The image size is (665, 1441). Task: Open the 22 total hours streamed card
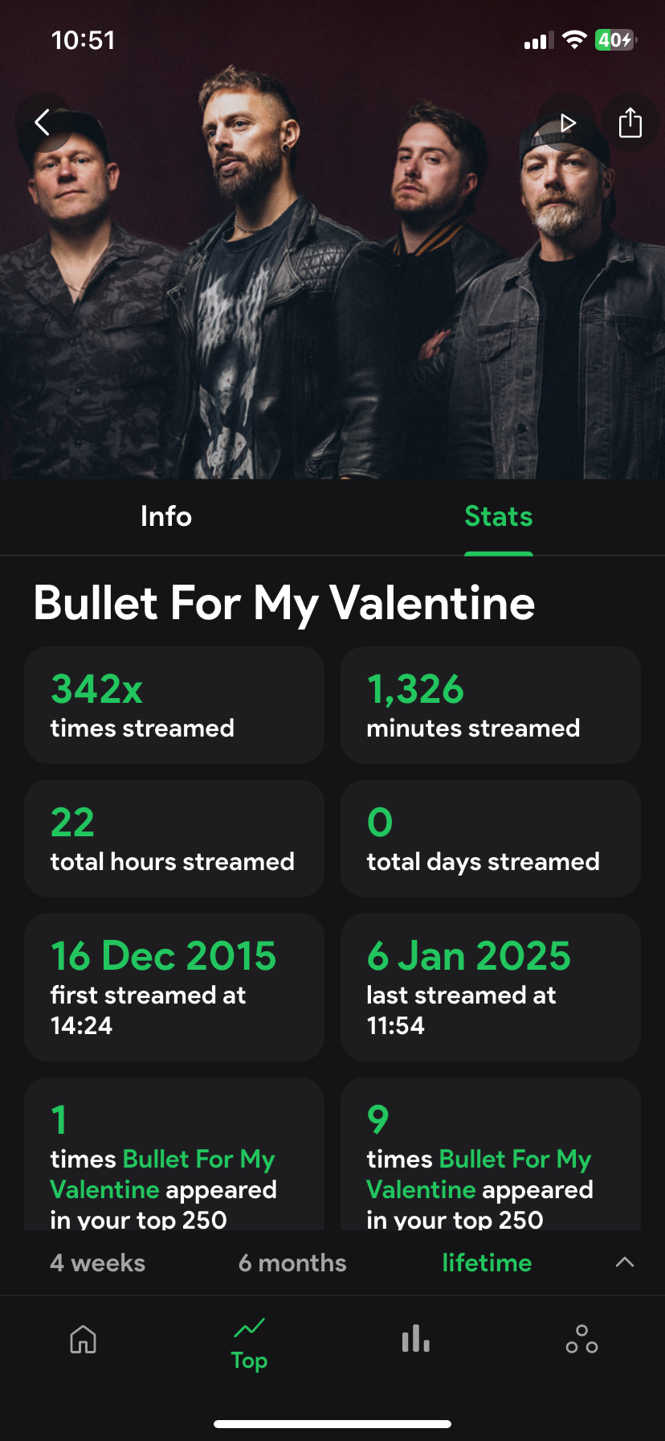(x=174, y=839)
